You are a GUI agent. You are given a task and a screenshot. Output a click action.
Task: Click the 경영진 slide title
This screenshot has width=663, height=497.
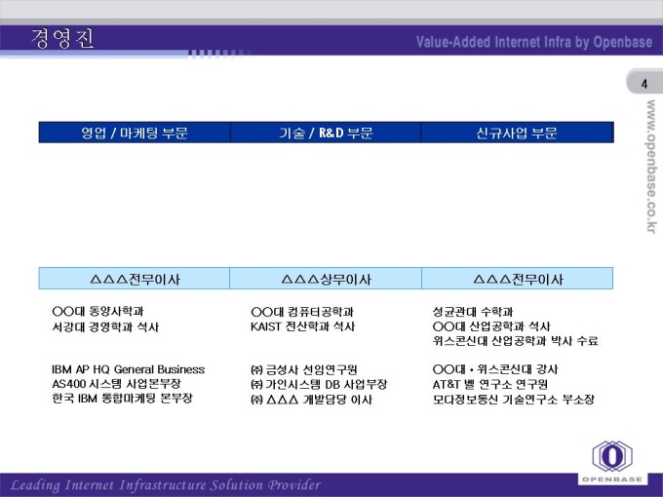[62, 39]
